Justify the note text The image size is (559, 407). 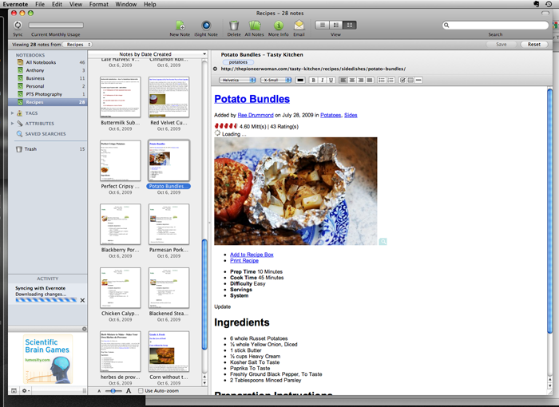click(370, 80)
